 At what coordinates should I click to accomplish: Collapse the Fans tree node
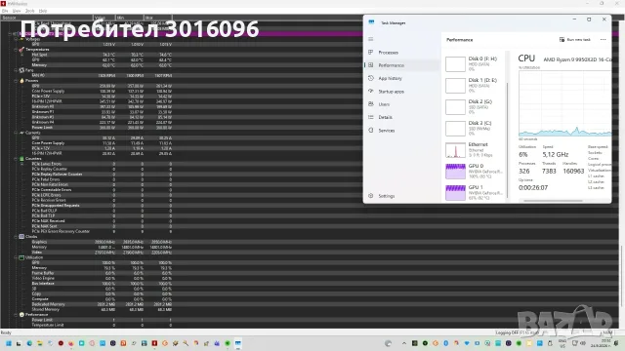point(16,70)
